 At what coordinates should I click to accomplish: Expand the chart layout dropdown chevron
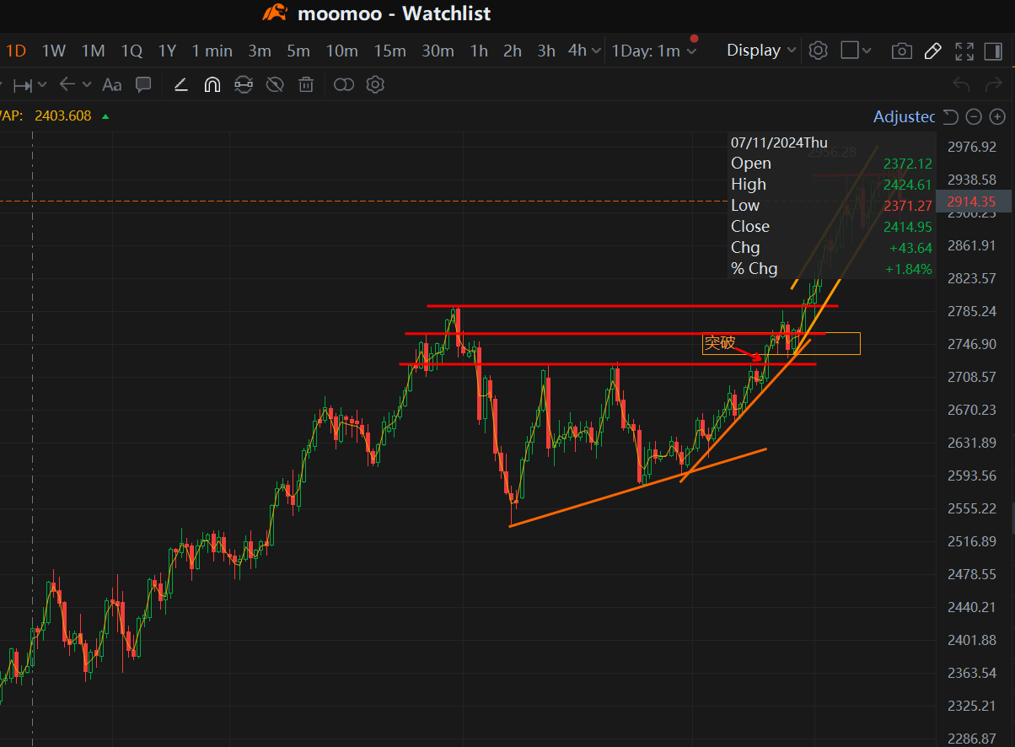[x=867, y=51]
